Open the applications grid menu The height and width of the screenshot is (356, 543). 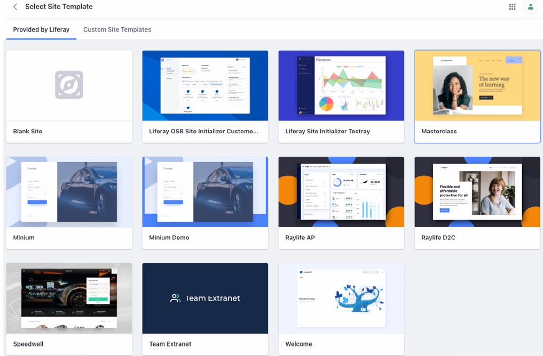(x=512, y=6)
